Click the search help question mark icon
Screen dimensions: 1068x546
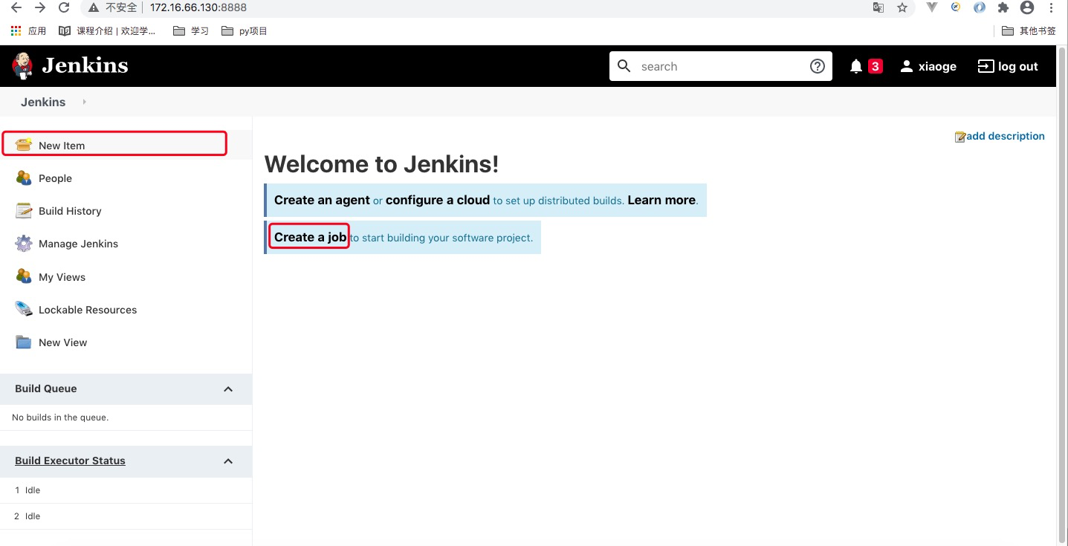(x=817, y=66)
